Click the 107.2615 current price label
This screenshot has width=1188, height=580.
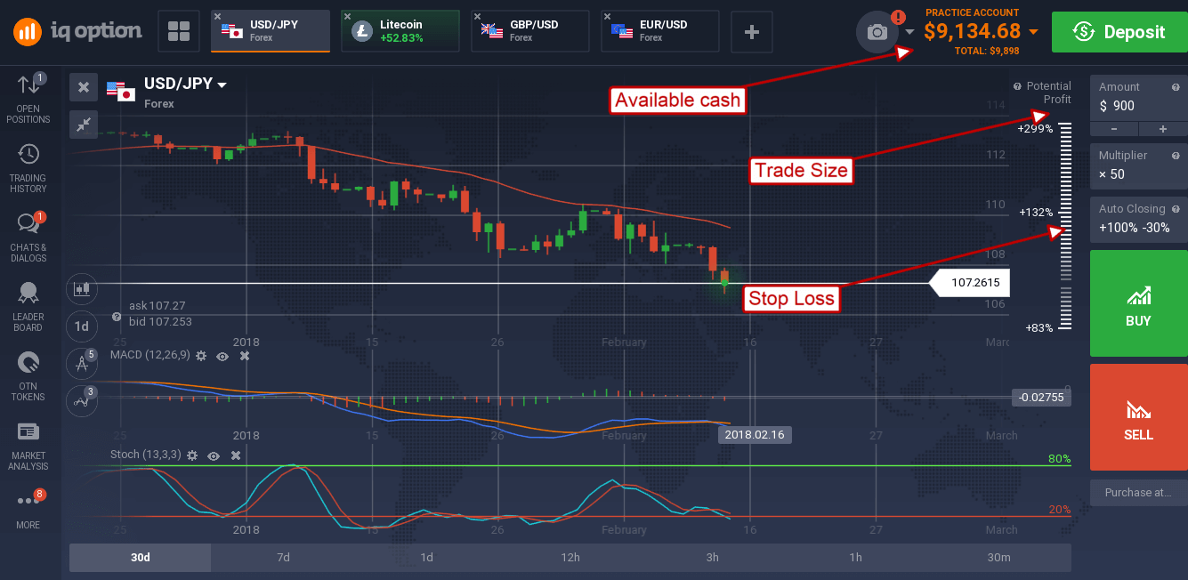tap(970, 283)
